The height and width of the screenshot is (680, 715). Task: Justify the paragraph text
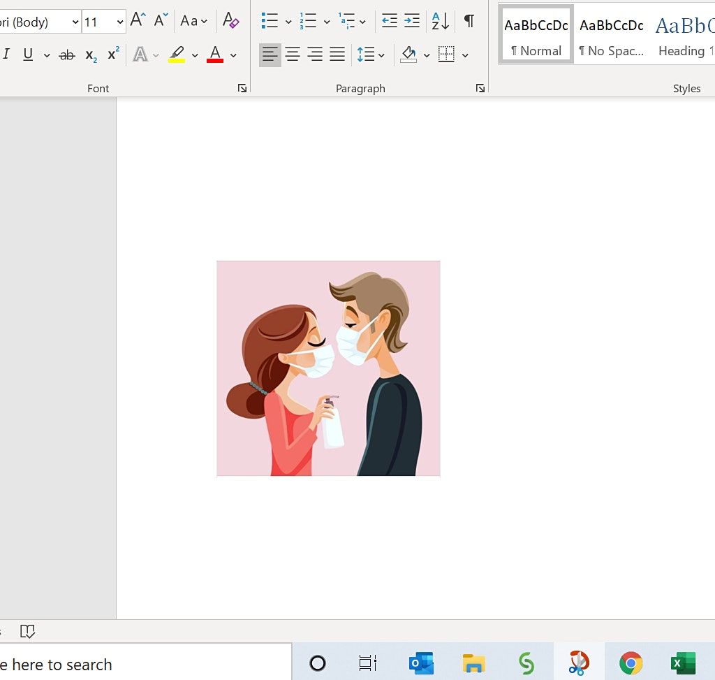pos(337,55)
